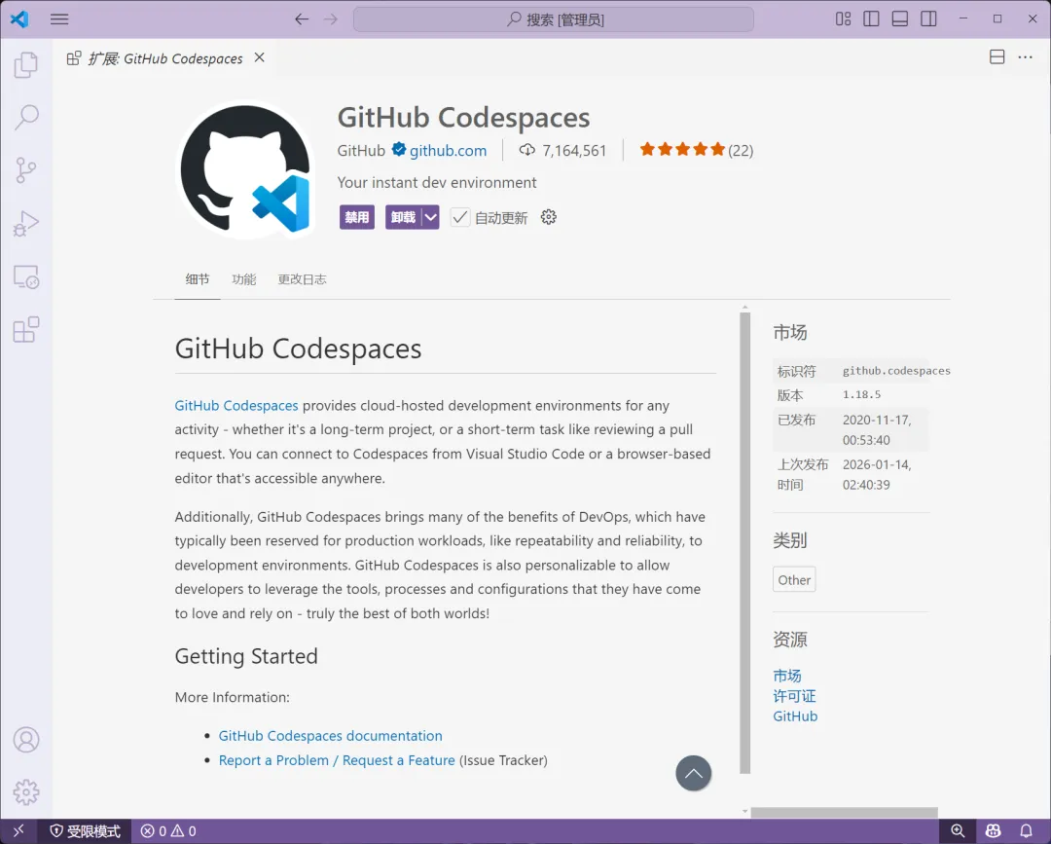Expand the 卸载 dropdown arrow
Viewport: 1051px width, 844px height.
[431, 217]
